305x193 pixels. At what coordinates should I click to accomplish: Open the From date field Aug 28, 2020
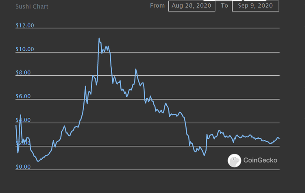coord(192,6)
